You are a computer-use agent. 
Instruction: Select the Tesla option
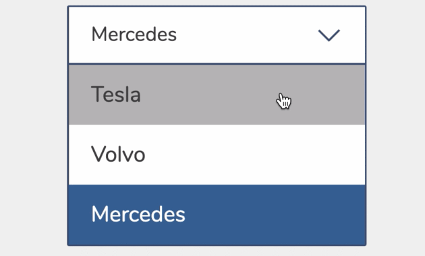pyautogui.click(x=217, y=94)
